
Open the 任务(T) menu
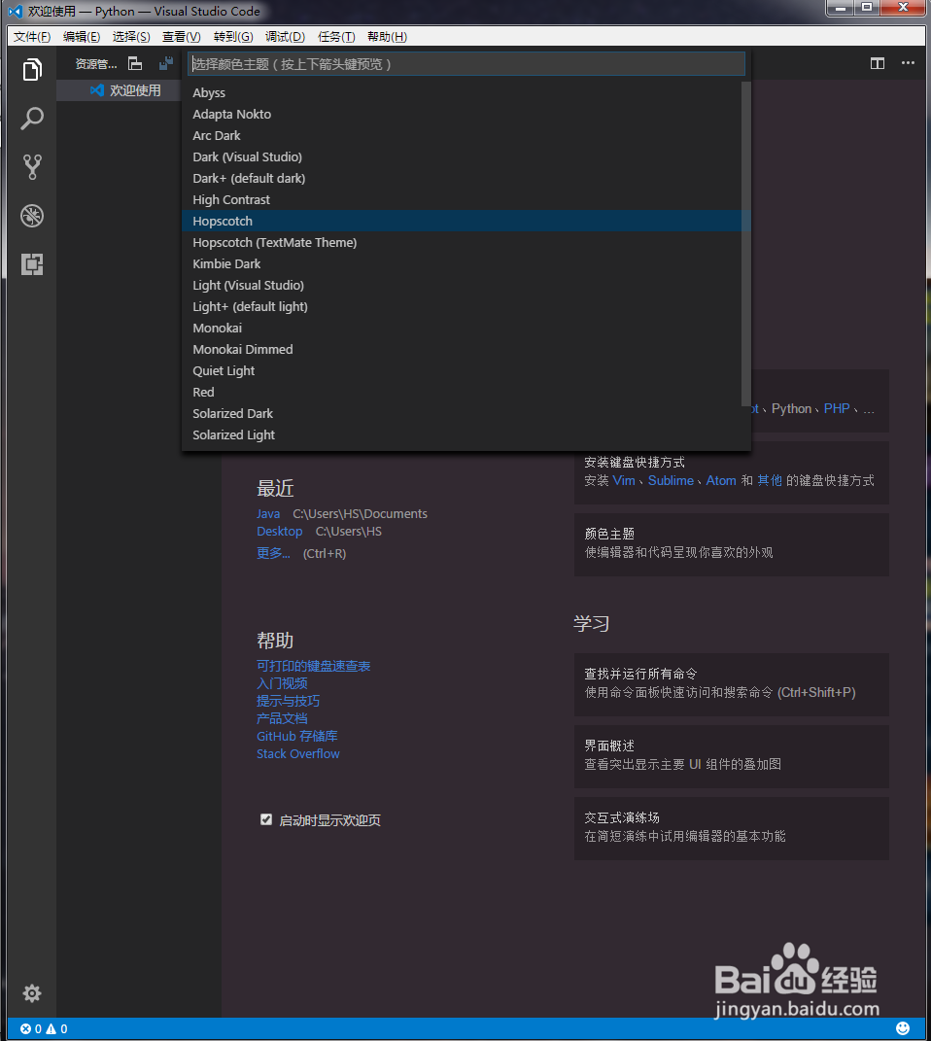[336, 37]
